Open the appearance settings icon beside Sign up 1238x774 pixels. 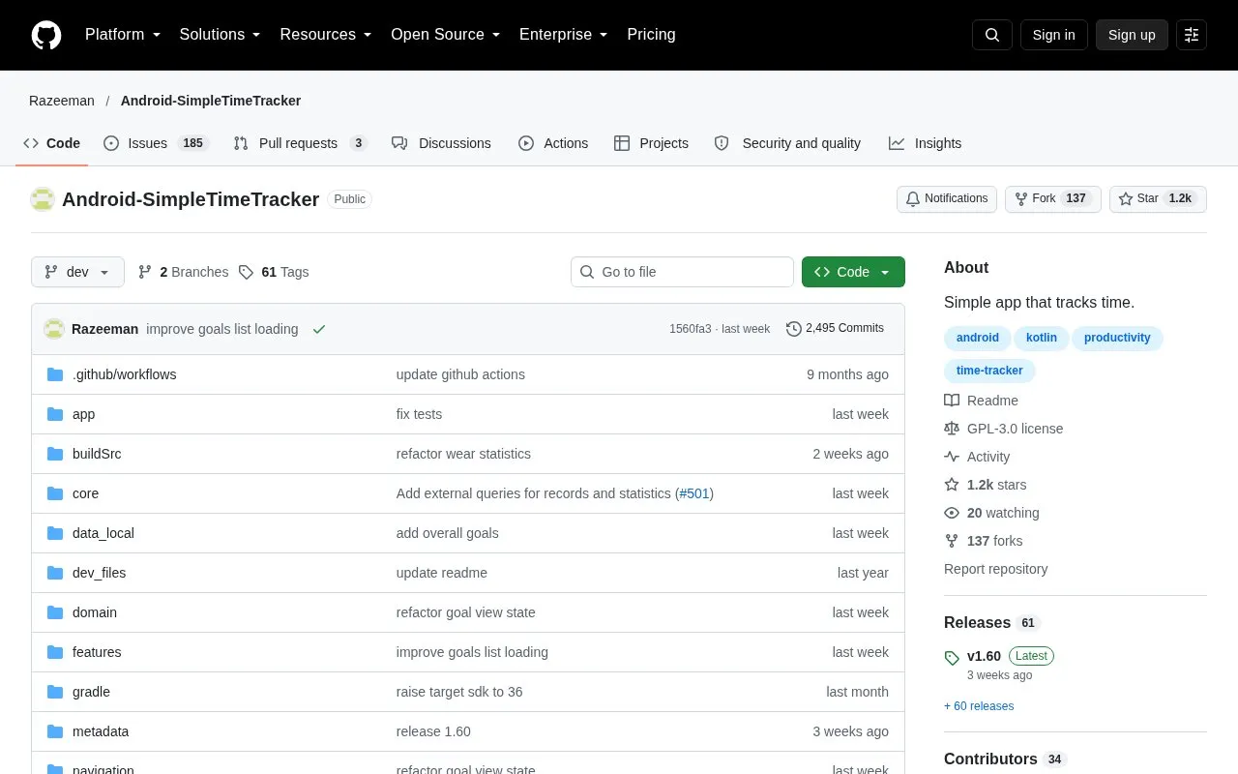tap(1192, 35)
